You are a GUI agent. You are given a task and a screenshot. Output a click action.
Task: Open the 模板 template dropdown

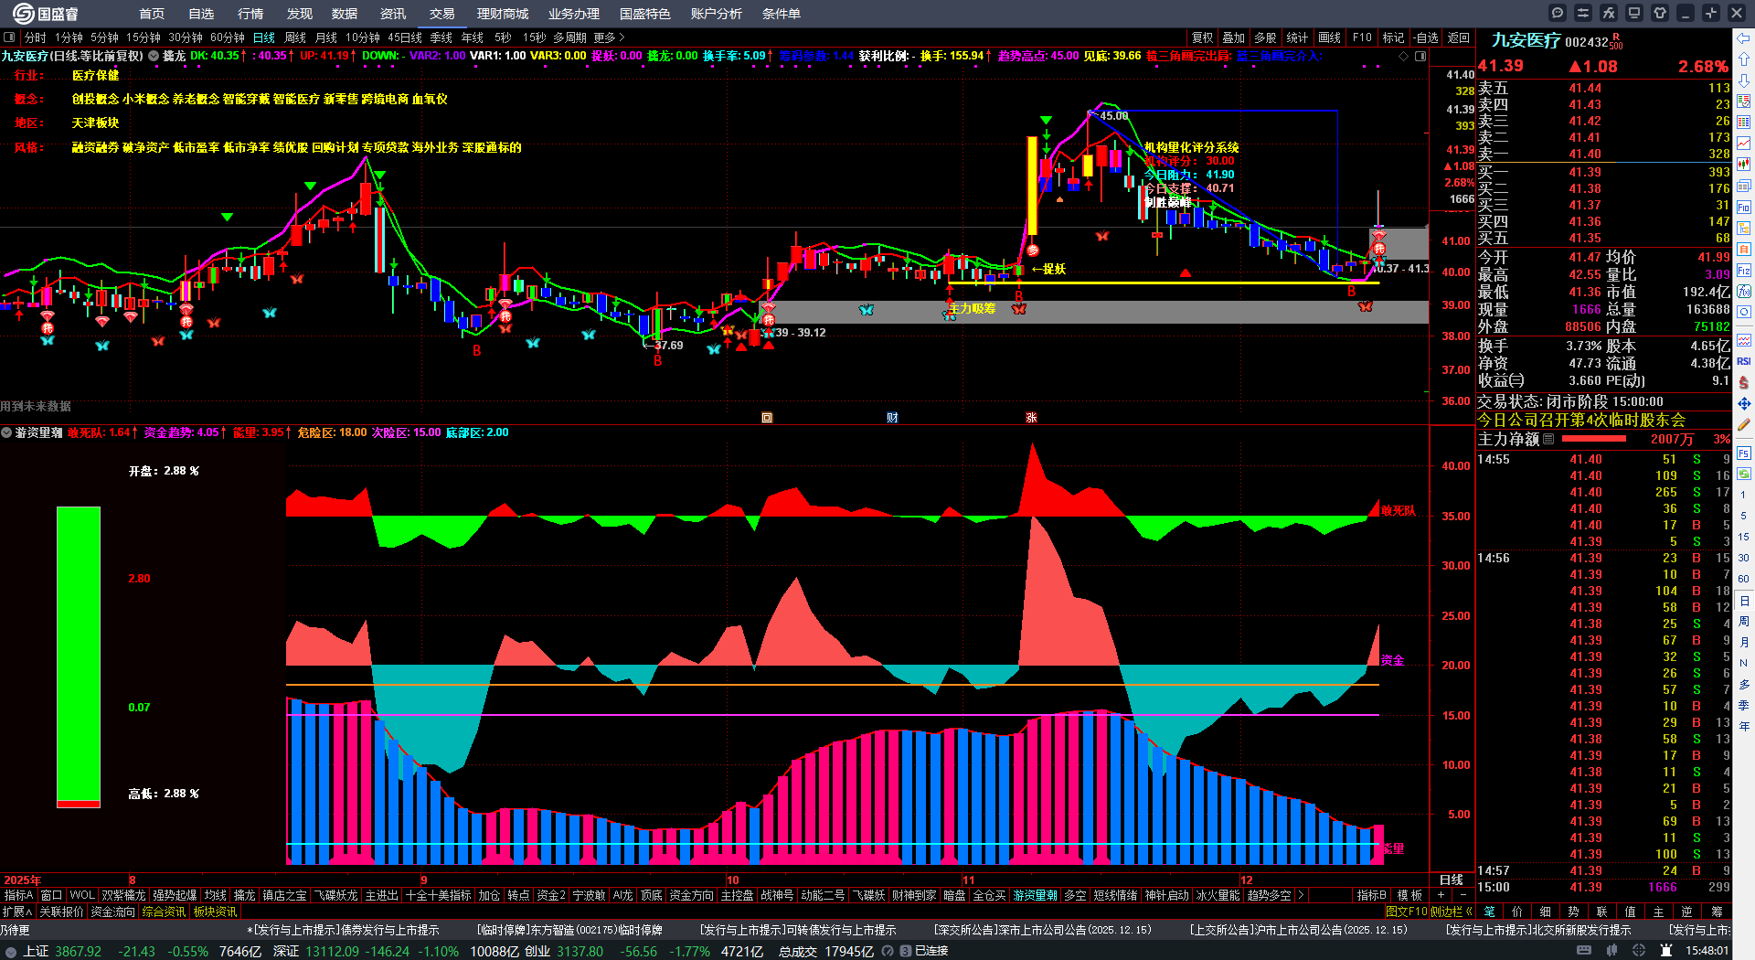pos(1409,895)
